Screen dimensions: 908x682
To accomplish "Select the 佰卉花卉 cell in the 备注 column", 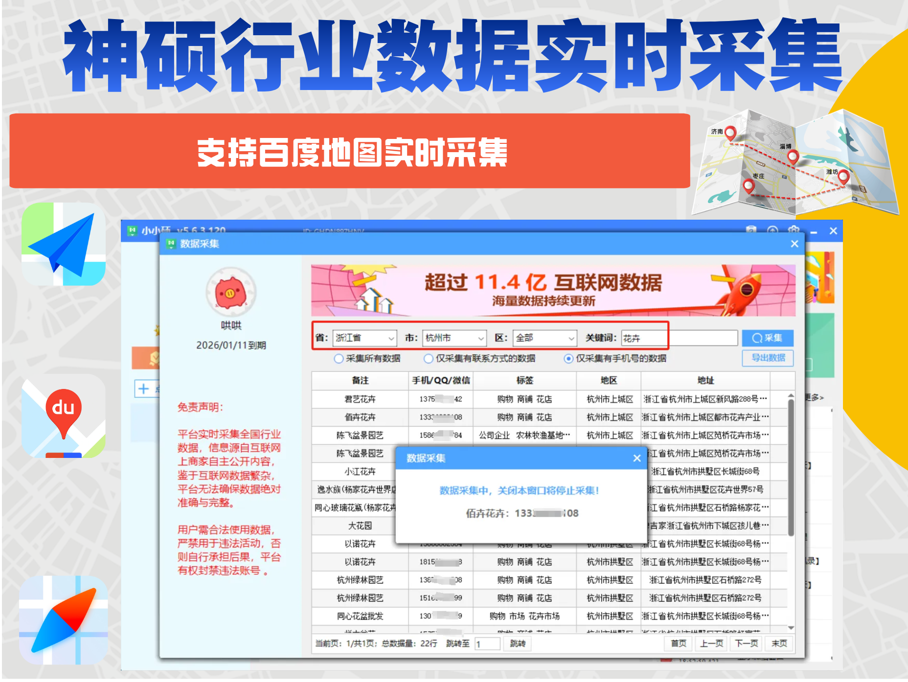I will tap(360, 417).
